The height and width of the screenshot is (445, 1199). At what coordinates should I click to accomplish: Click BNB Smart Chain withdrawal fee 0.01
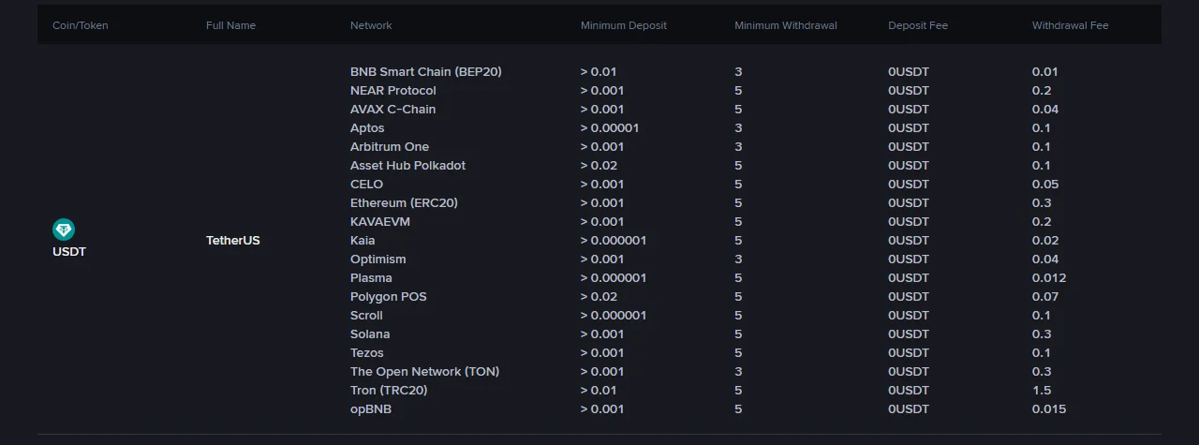tap(1045, 72)
